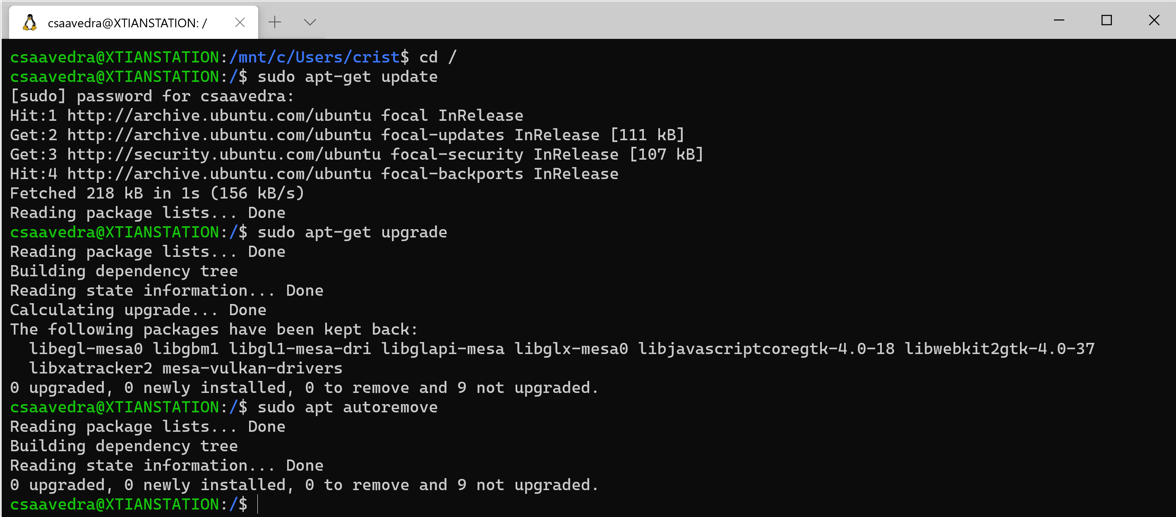Click the mesa-vulkan-drivers package name
Screen dimensions: 1176x517
pos(252,368)
